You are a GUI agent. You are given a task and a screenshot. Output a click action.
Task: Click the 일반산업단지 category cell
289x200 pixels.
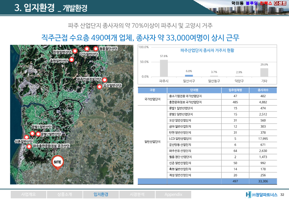152,141
